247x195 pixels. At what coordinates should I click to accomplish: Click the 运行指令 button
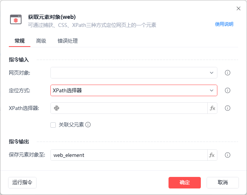coord(22,182)
